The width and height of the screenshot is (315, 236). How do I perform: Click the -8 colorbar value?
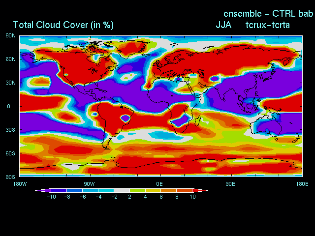[x=67, y=197]
